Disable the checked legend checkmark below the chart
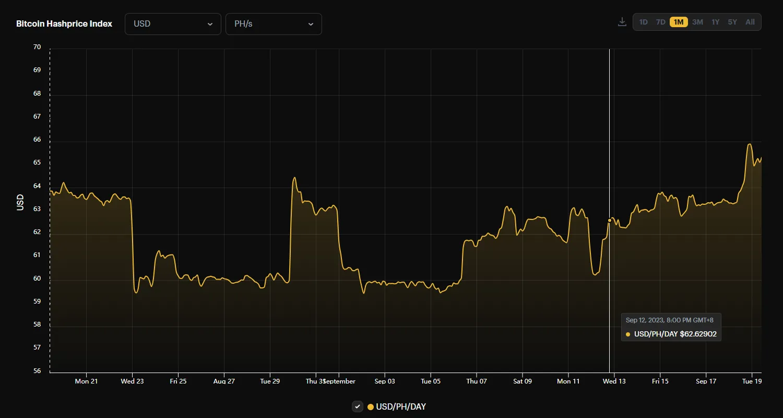783x418 pixels. tap(358, 407)
